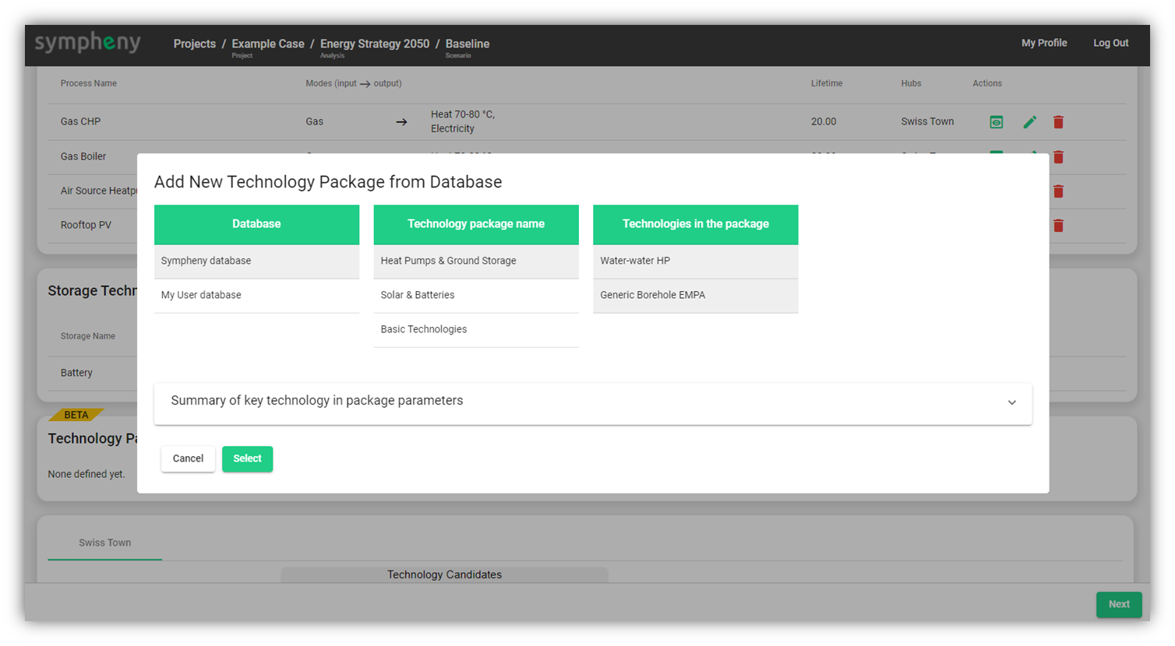The height and width of the screenshot is (646, 1175).
Task: Open the Swiss Town tab
Action: (x=104, y=543)
